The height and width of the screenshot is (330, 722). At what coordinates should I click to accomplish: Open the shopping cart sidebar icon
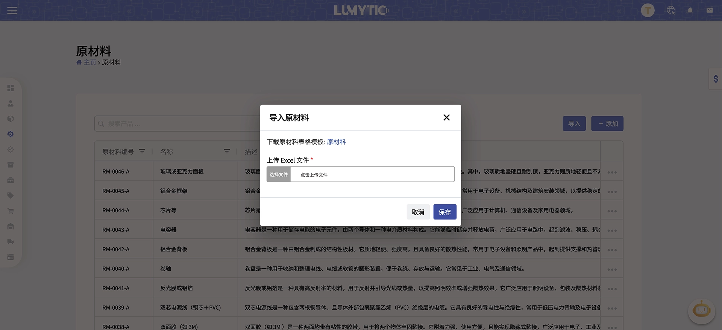[x=11, y=211]
